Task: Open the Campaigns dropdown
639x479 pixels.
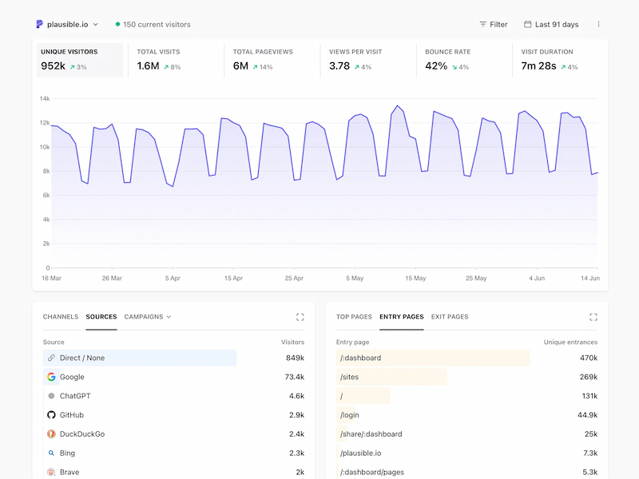Action: (148, 317)
